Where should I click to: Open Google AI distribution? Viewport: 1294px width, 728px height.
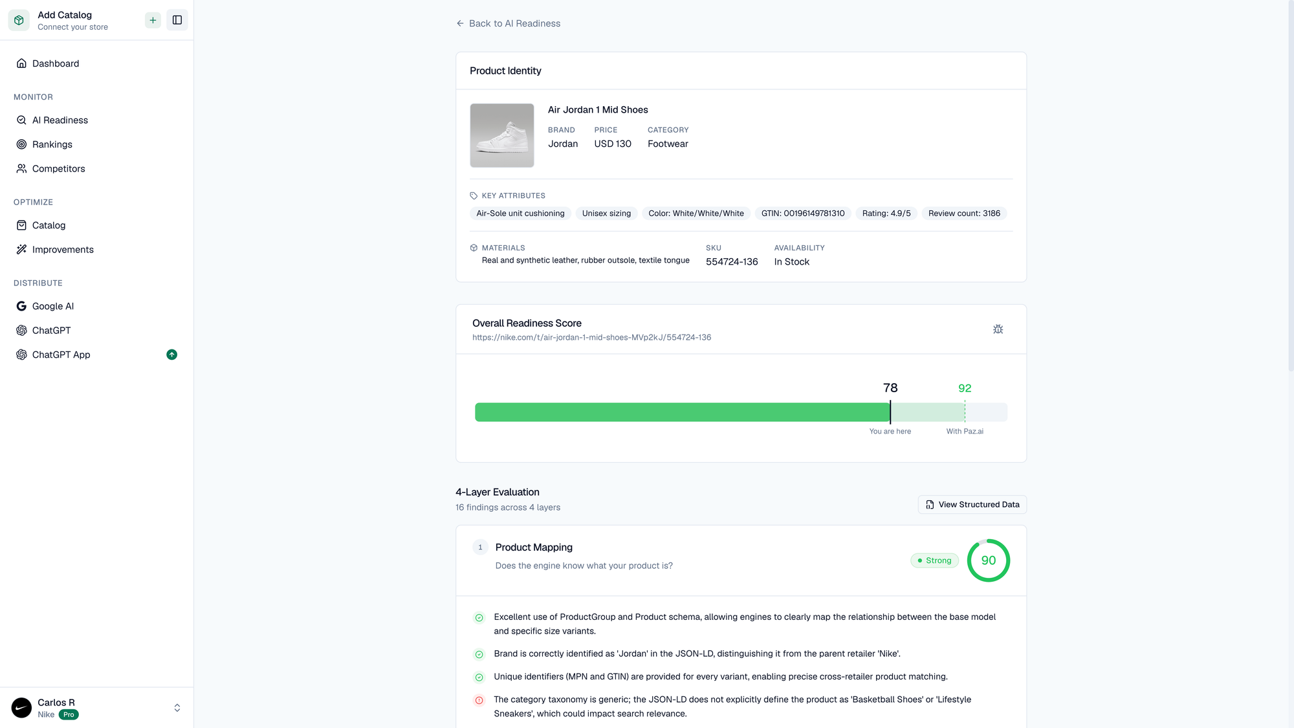point(96,306)
